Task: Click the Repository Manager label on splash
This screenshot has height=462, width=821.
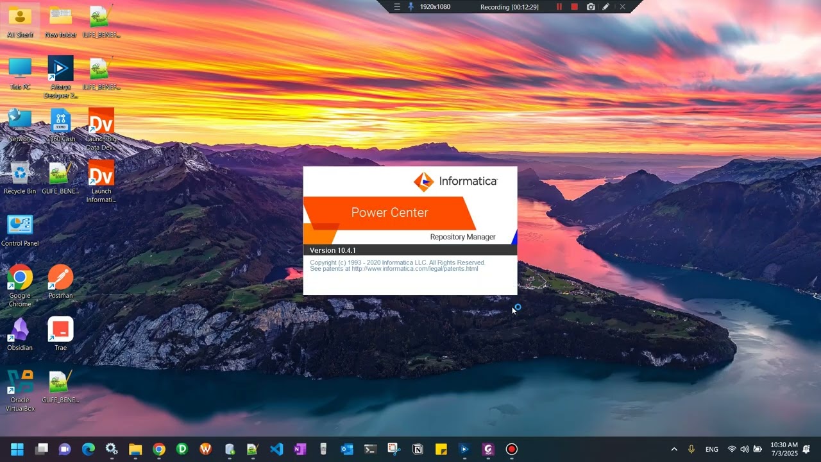Action: pyautogui.click(x=462, y=237)
